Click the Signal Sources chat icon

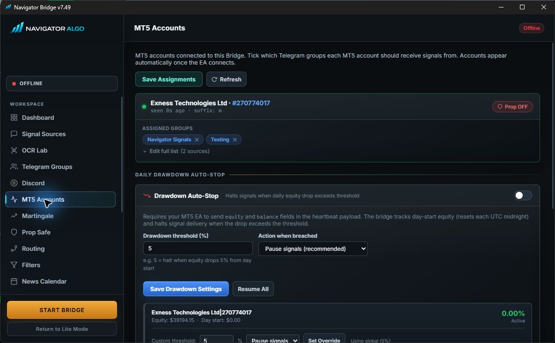click(14, 134)
